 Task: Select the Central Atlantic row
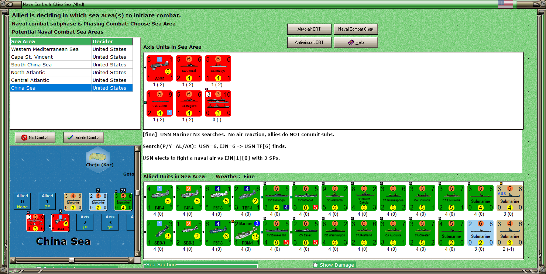click(71, 80)
